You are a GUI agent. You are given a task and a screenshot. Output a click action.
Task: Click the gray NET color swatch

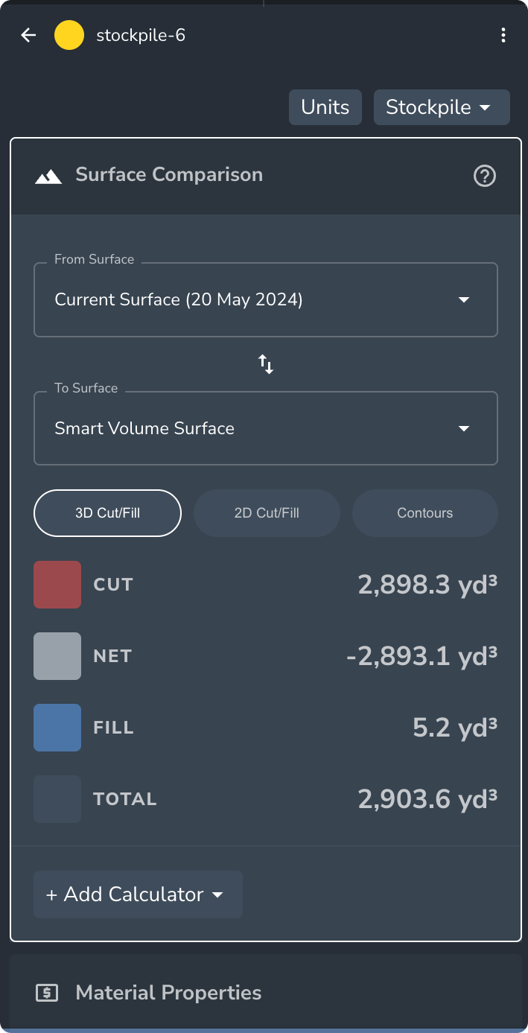pyautogui.click(x=57, y=656)
